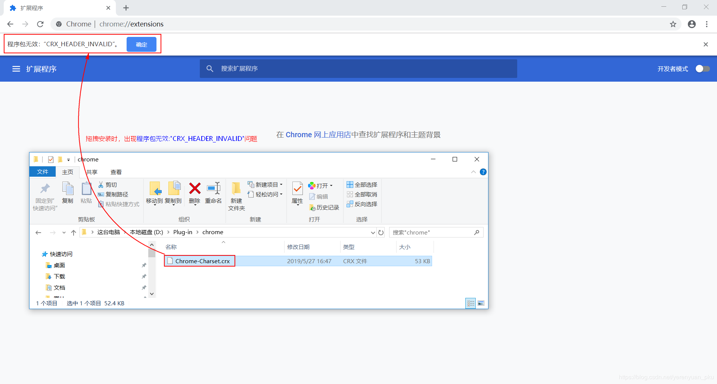Open new browser tab
The height and width of the screenshot is (384, 717).
126,8
